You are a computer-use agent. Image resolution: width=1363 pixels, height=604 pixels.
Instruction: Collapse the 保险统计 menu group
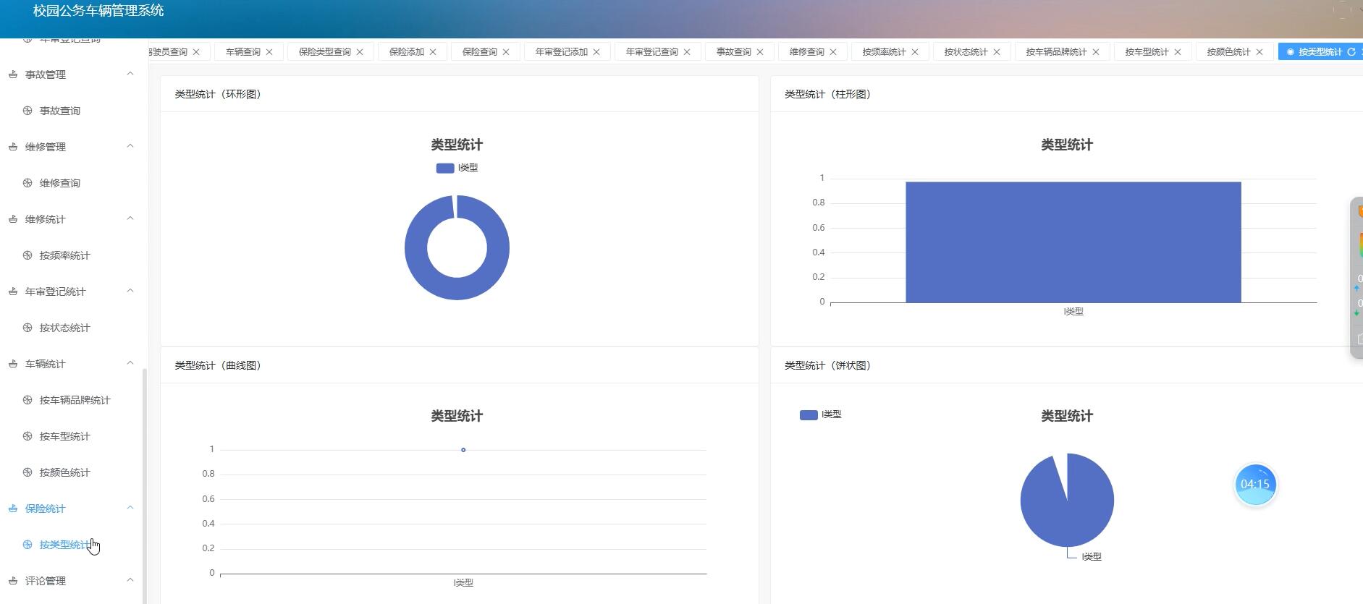point(130,508)
